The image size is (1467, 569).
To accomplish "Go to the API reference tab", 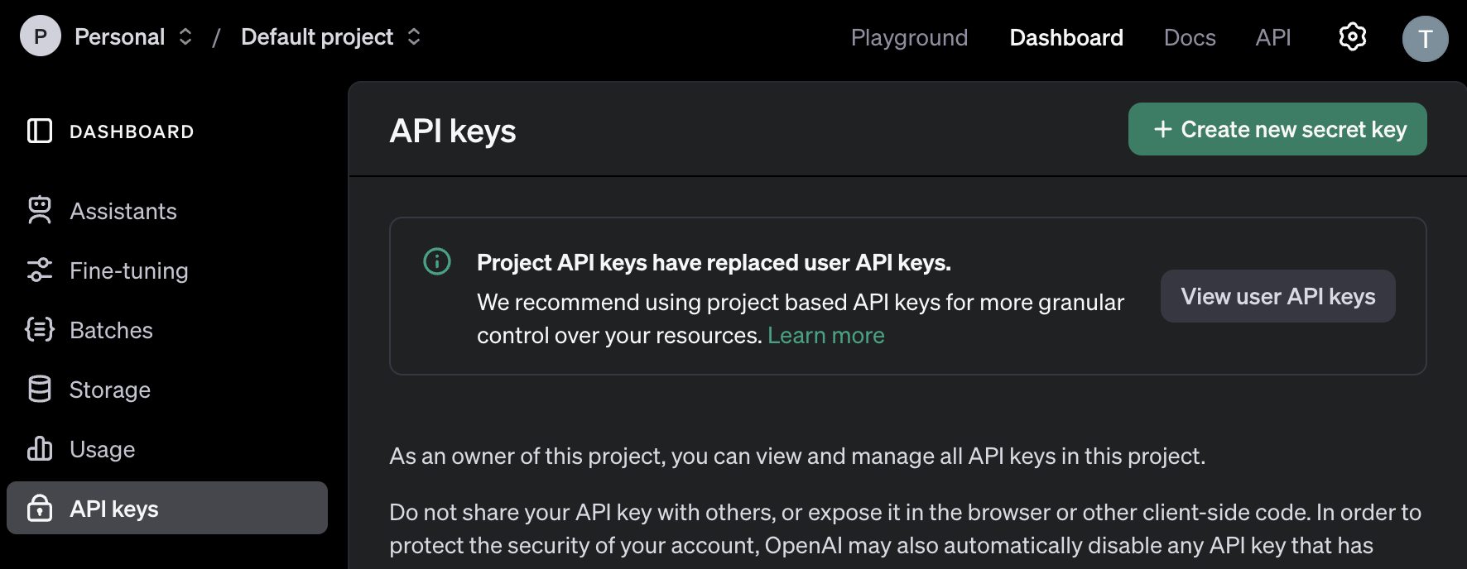I will click(1272, 38).
